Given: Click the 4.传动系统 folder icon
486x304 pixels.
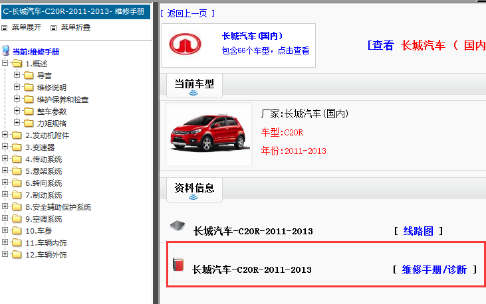Looking at the screenshot, I should click(17, 159).
